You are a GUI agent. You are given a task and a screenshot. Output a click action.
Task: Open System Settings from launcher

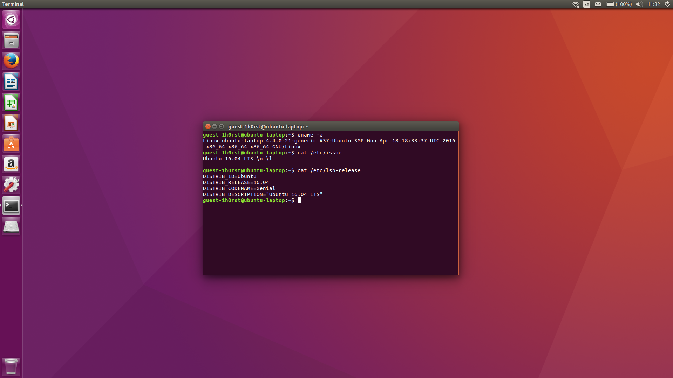coord(11,185)
